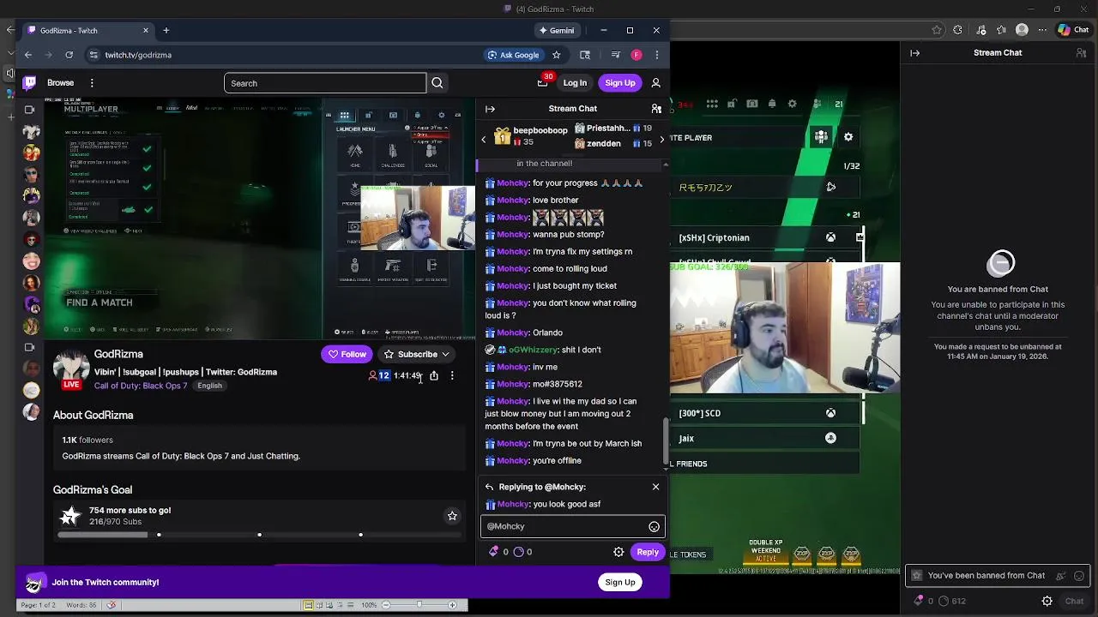1098x617 pixels.
Task: Click the stories camera icon in the sidebar
Action: (30, 110)
